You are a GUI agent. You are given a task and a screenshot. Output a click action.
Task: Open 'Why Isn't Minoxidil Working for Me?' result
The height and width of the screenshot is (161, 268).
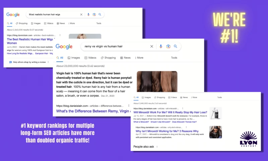point(167,131)
